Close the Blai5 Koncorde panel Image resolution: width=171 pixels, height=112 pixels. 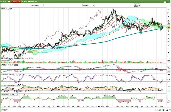[x=23, y=85]
